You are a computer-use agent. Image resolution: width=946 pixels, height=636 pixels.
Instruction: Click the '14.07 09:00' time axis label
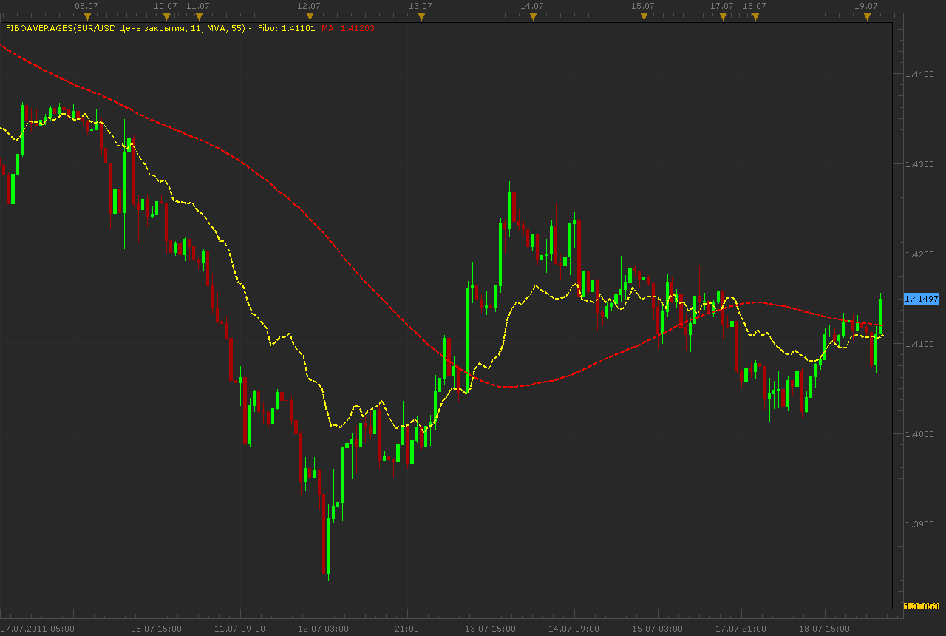coord(574,629)
